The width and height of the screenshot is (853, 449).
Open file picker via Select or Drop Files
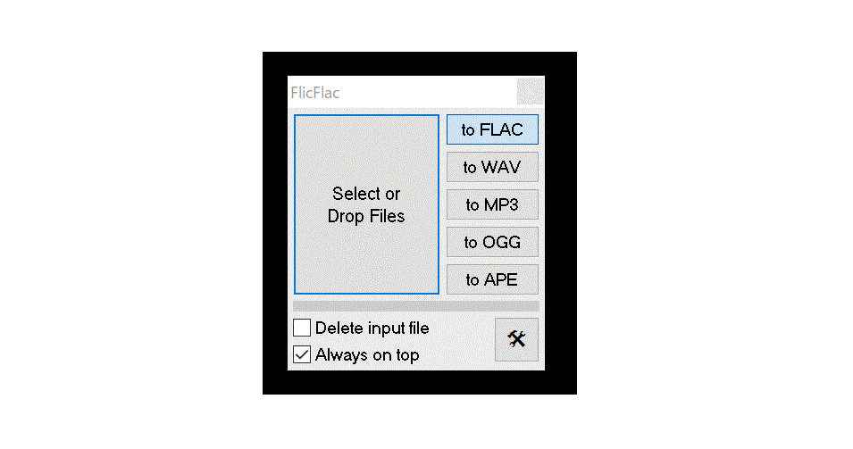coord(366,204)
